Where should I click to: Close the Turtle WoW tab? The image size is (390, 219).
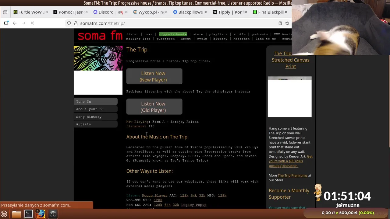46,12
